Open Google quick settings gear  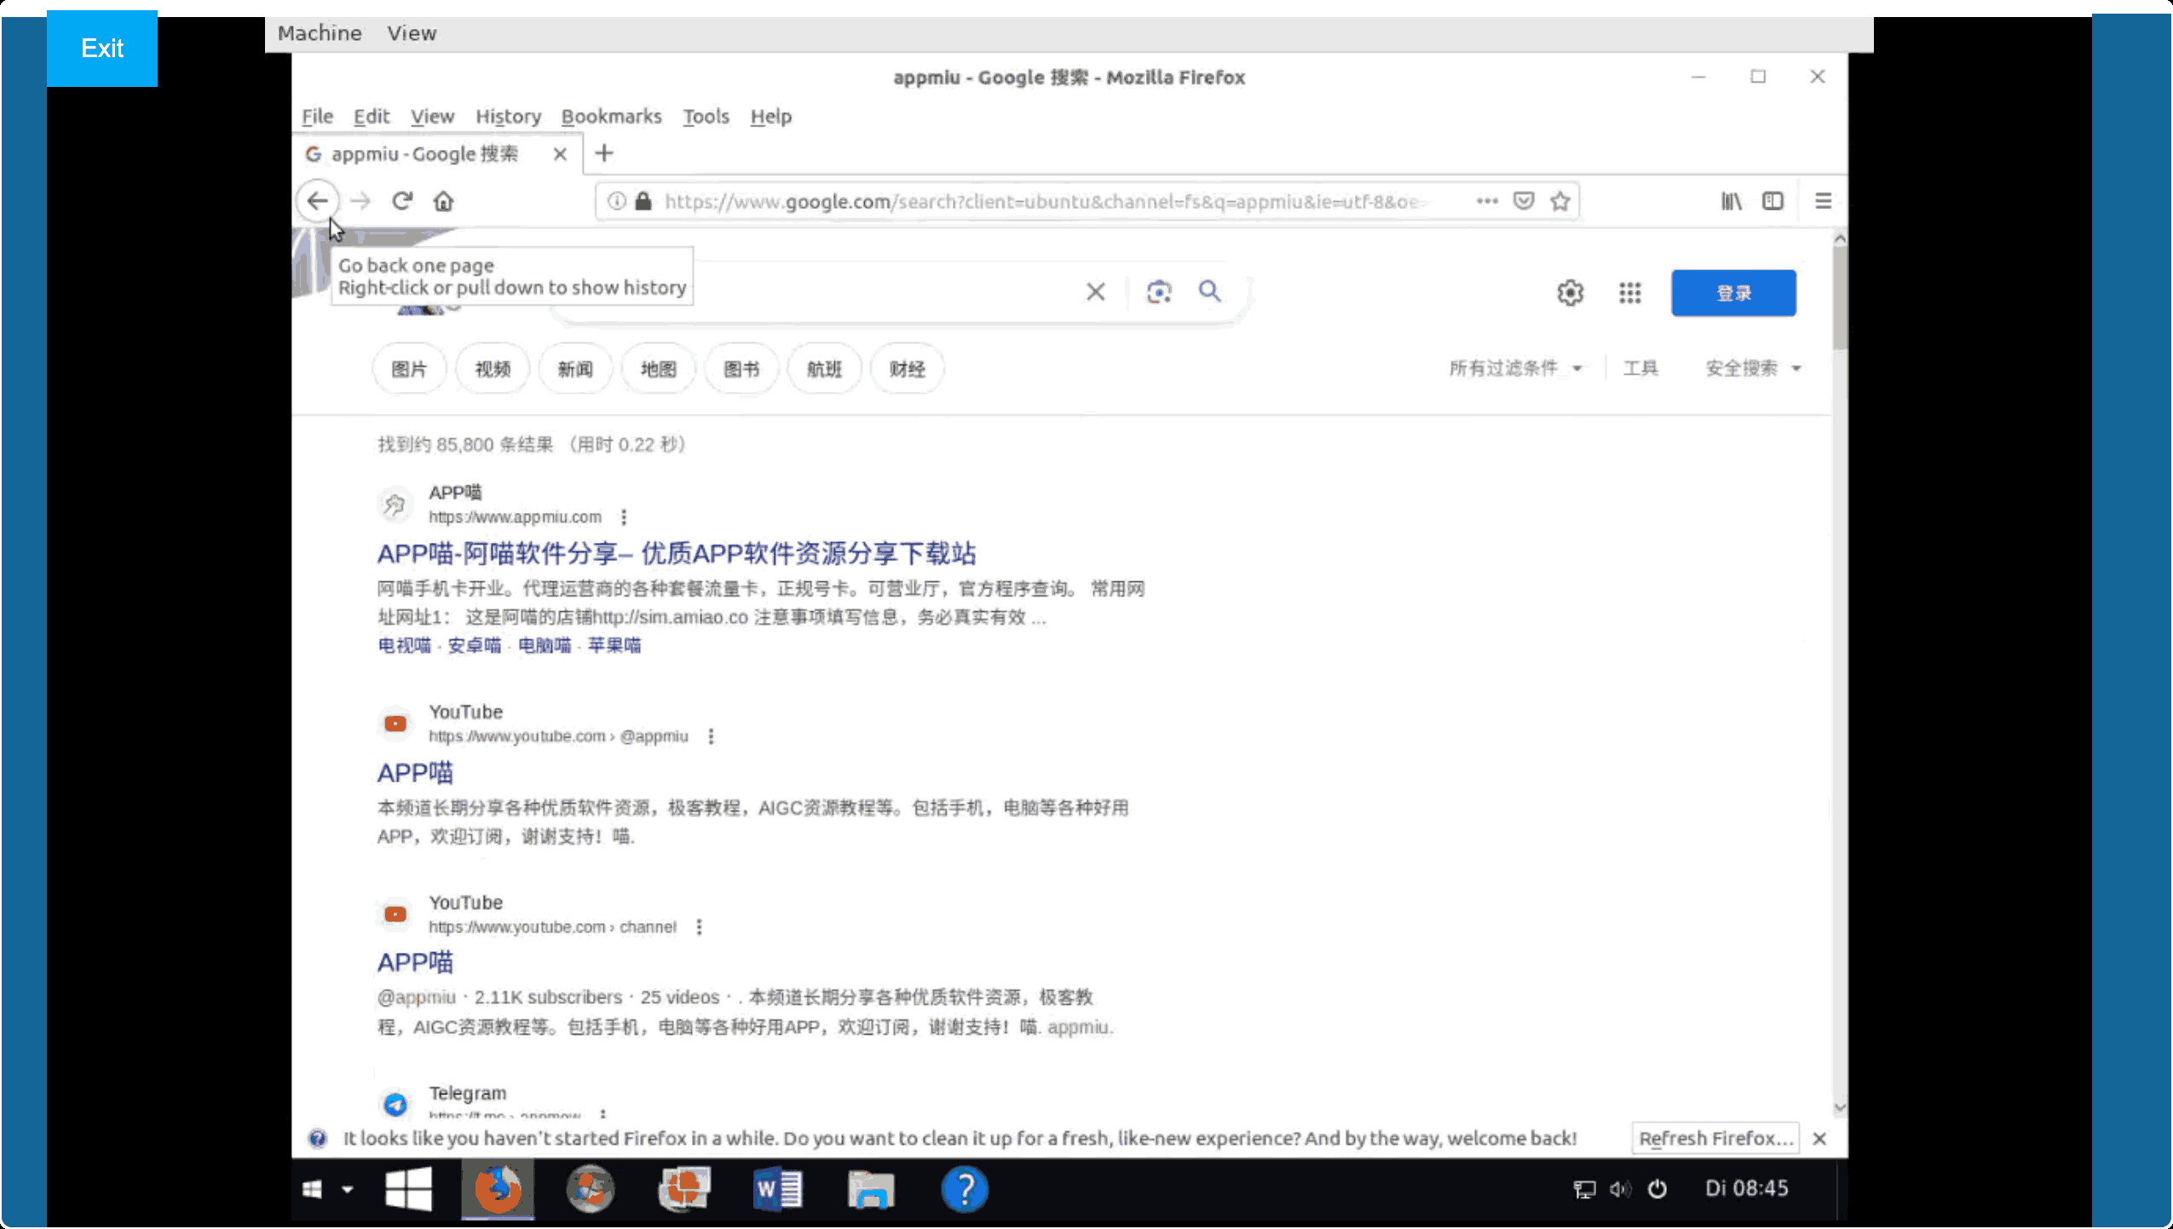(x=1571, y=293)
